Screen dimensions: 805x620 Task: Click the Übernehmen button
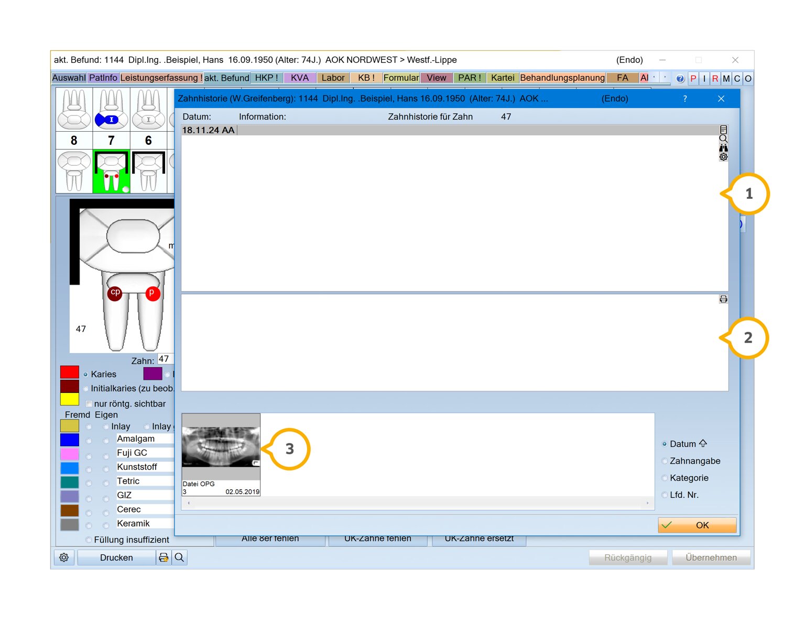pos(711,558)
